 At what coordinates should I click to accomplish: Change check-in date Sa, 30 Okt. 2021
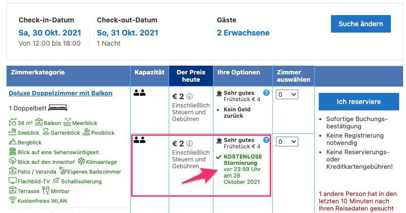[50, 33]
